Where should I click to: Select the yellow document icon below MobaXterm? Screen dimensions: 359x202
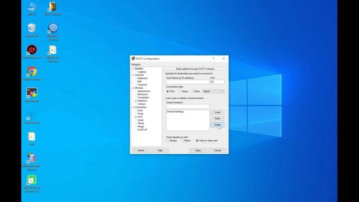[31, 137]
